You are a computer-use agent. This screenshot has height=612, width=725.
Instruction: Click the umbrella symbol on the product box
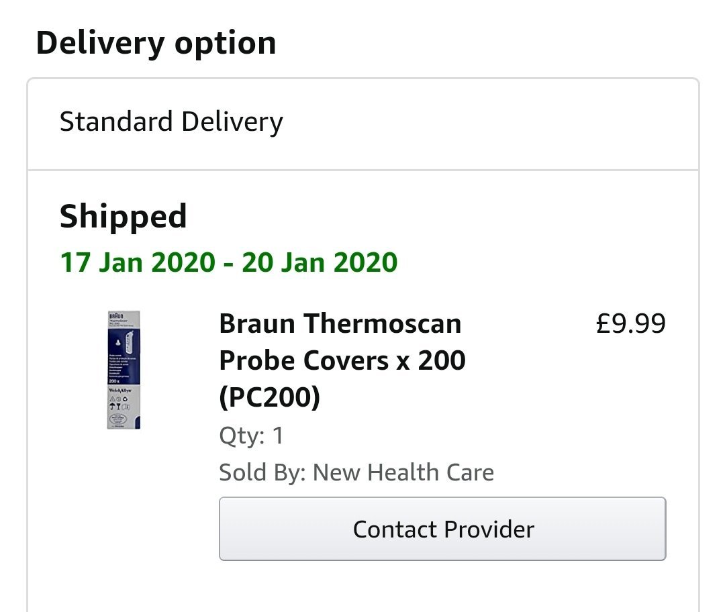click(113, 406)
